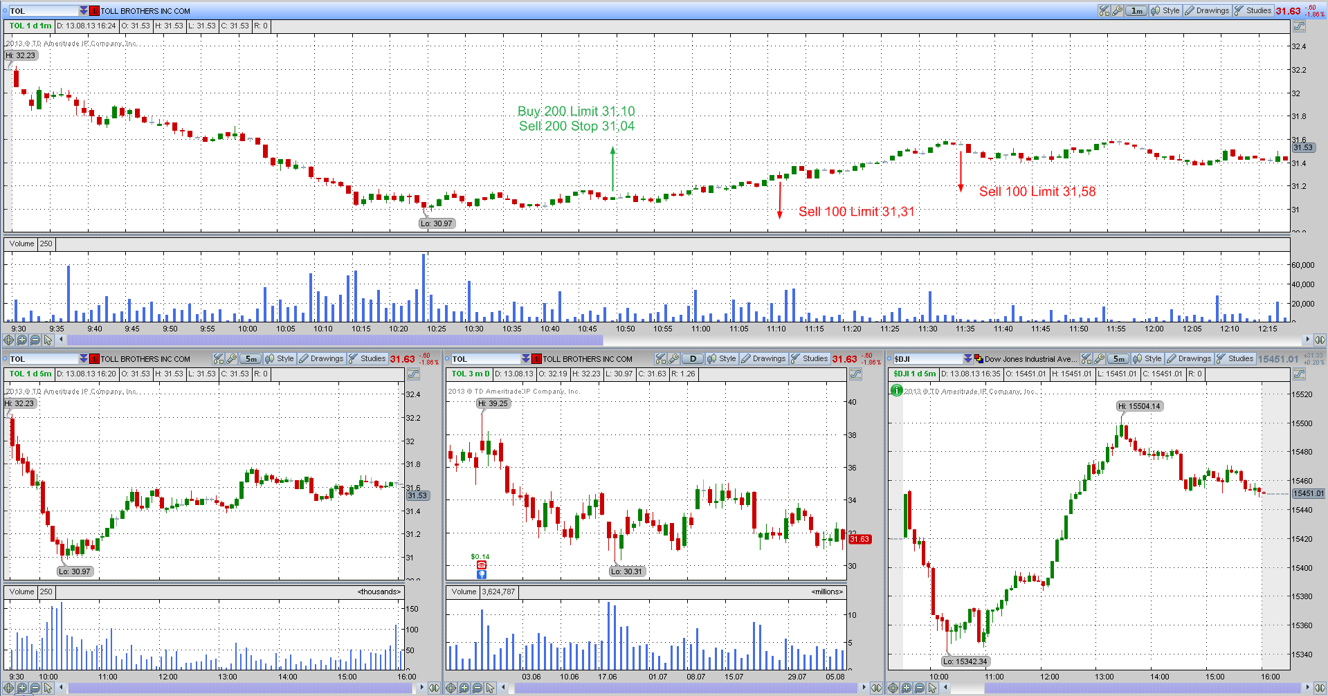1328x696 pixels.
Task: Click the link circle left of TOL daily symbol
Action: pos(446,358)
